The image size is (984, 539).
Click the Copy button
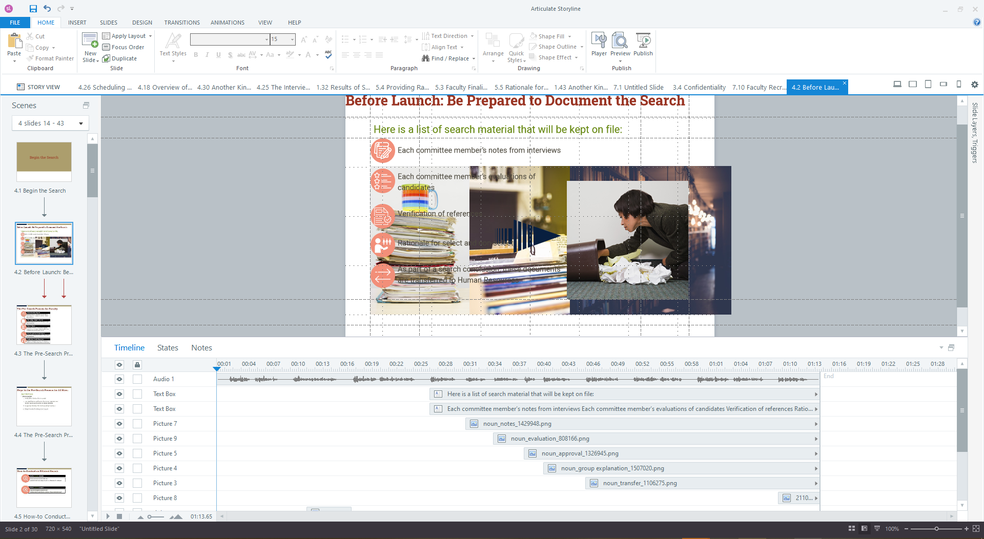tap(41, 48)
